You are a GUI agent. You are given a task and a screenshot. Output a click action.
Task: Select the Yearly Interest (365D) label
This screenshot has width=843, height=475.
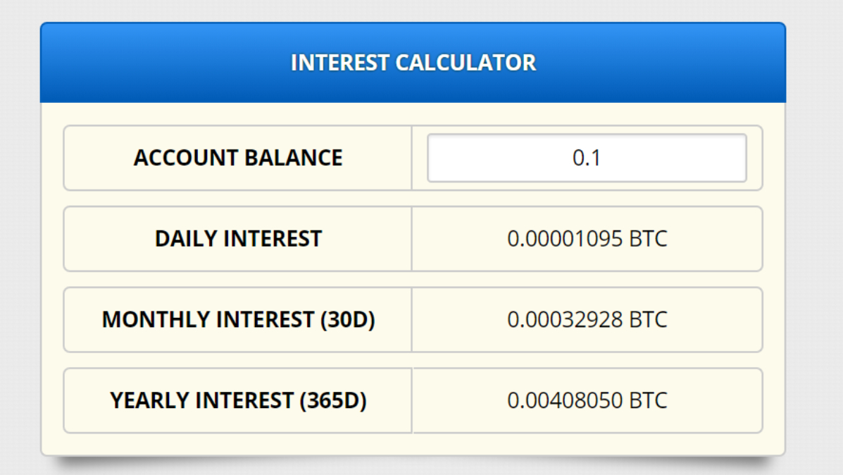coord(238,400)
